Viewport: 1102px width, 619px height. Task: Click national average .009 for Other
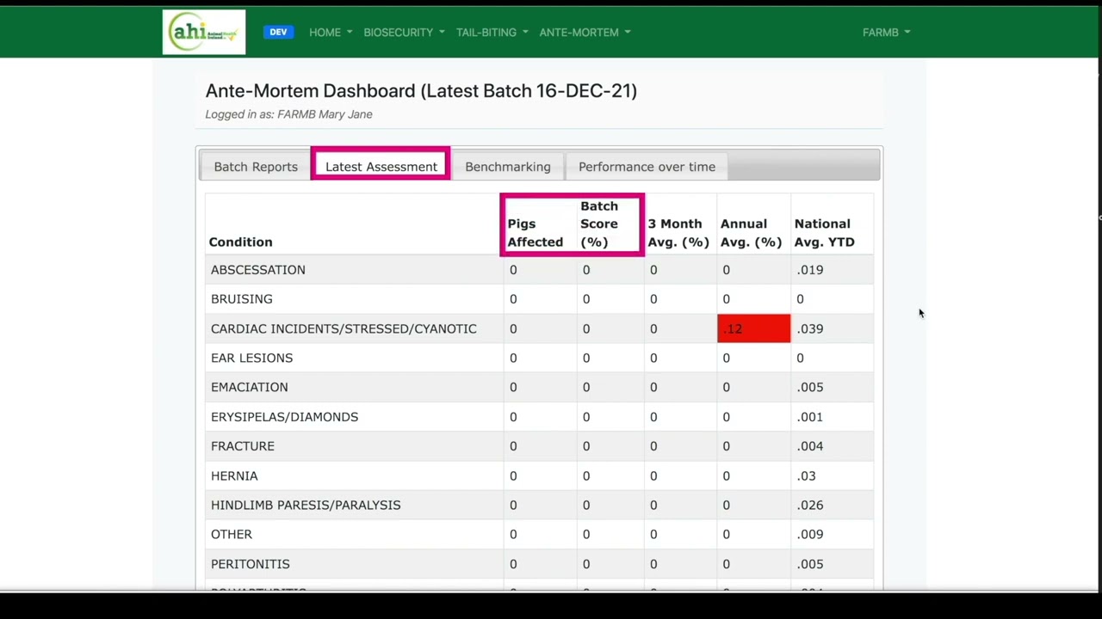810,534
